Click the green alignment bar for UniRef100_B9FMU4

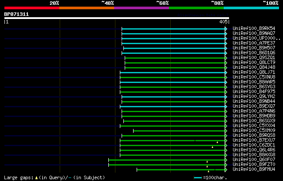click(x=181, y=170)
